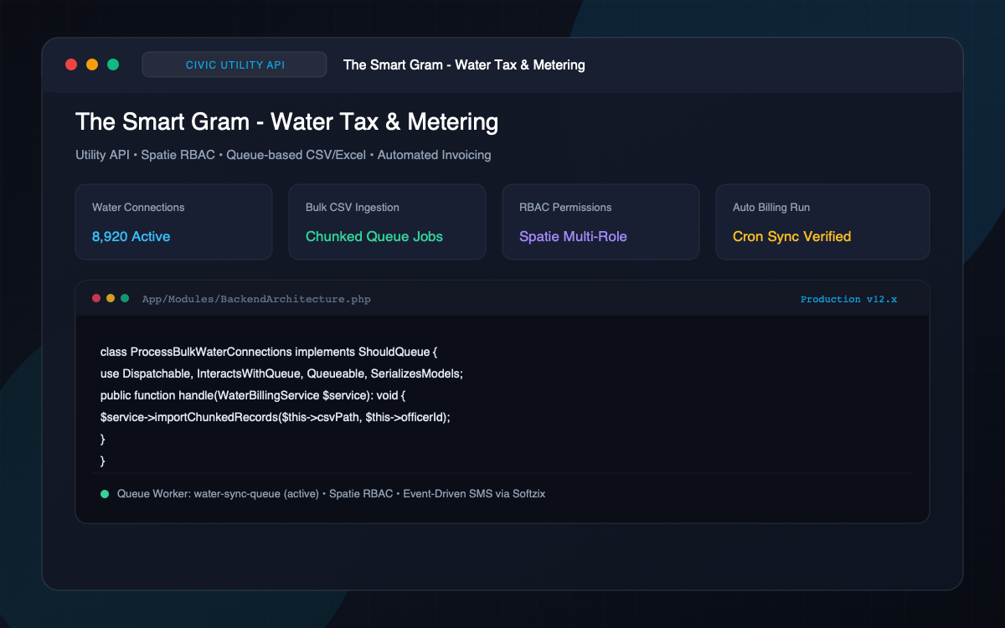Image resolution: width=1005 pixels, height=628 pixels.
Task: Click the 'Chunked Queue Jobs' value
Action: (374, 236)
